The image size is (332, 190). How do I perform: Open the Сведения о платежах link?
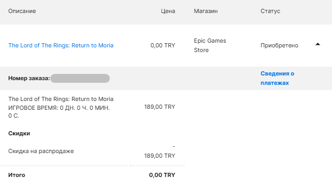pos(277,78)
